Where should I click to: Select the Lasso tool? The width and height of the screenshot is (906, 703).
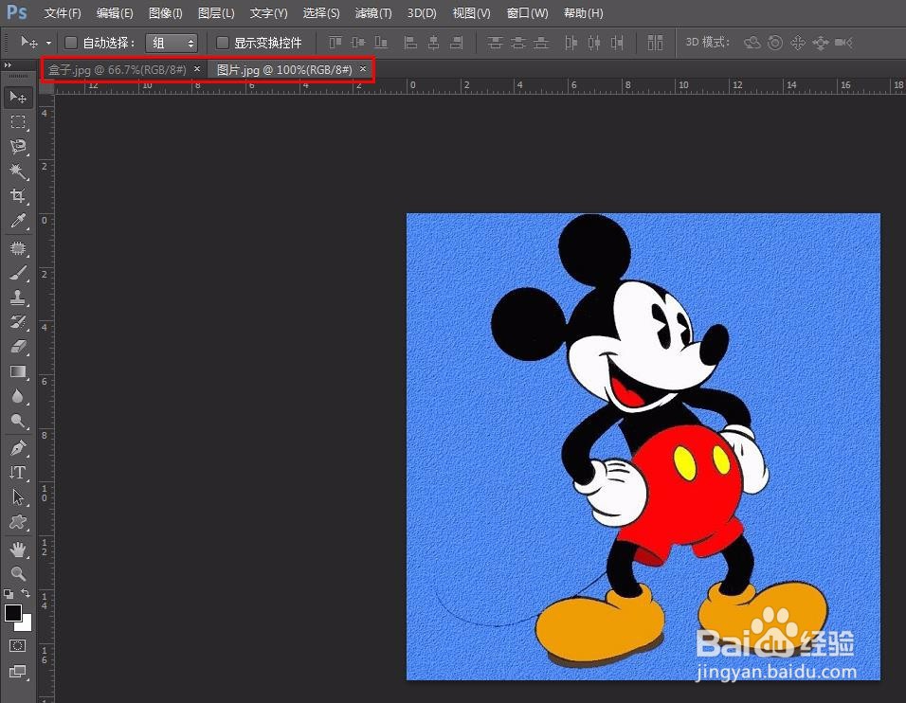(18, 146)
